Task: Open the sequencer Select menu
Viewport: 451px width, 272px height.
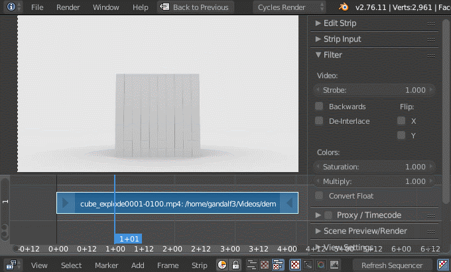Action: click(x=72, y=265)
